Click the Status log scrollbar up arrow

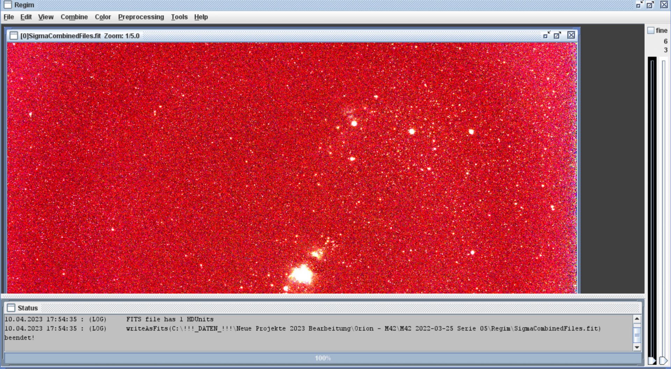coord(637,319)
